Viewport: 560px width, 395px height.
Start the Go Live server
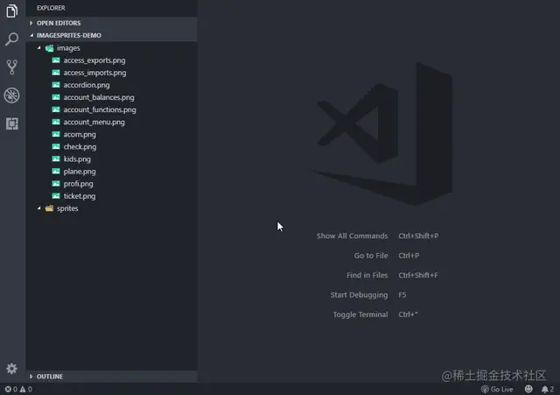pyautogui.click(x=497, y=389)
